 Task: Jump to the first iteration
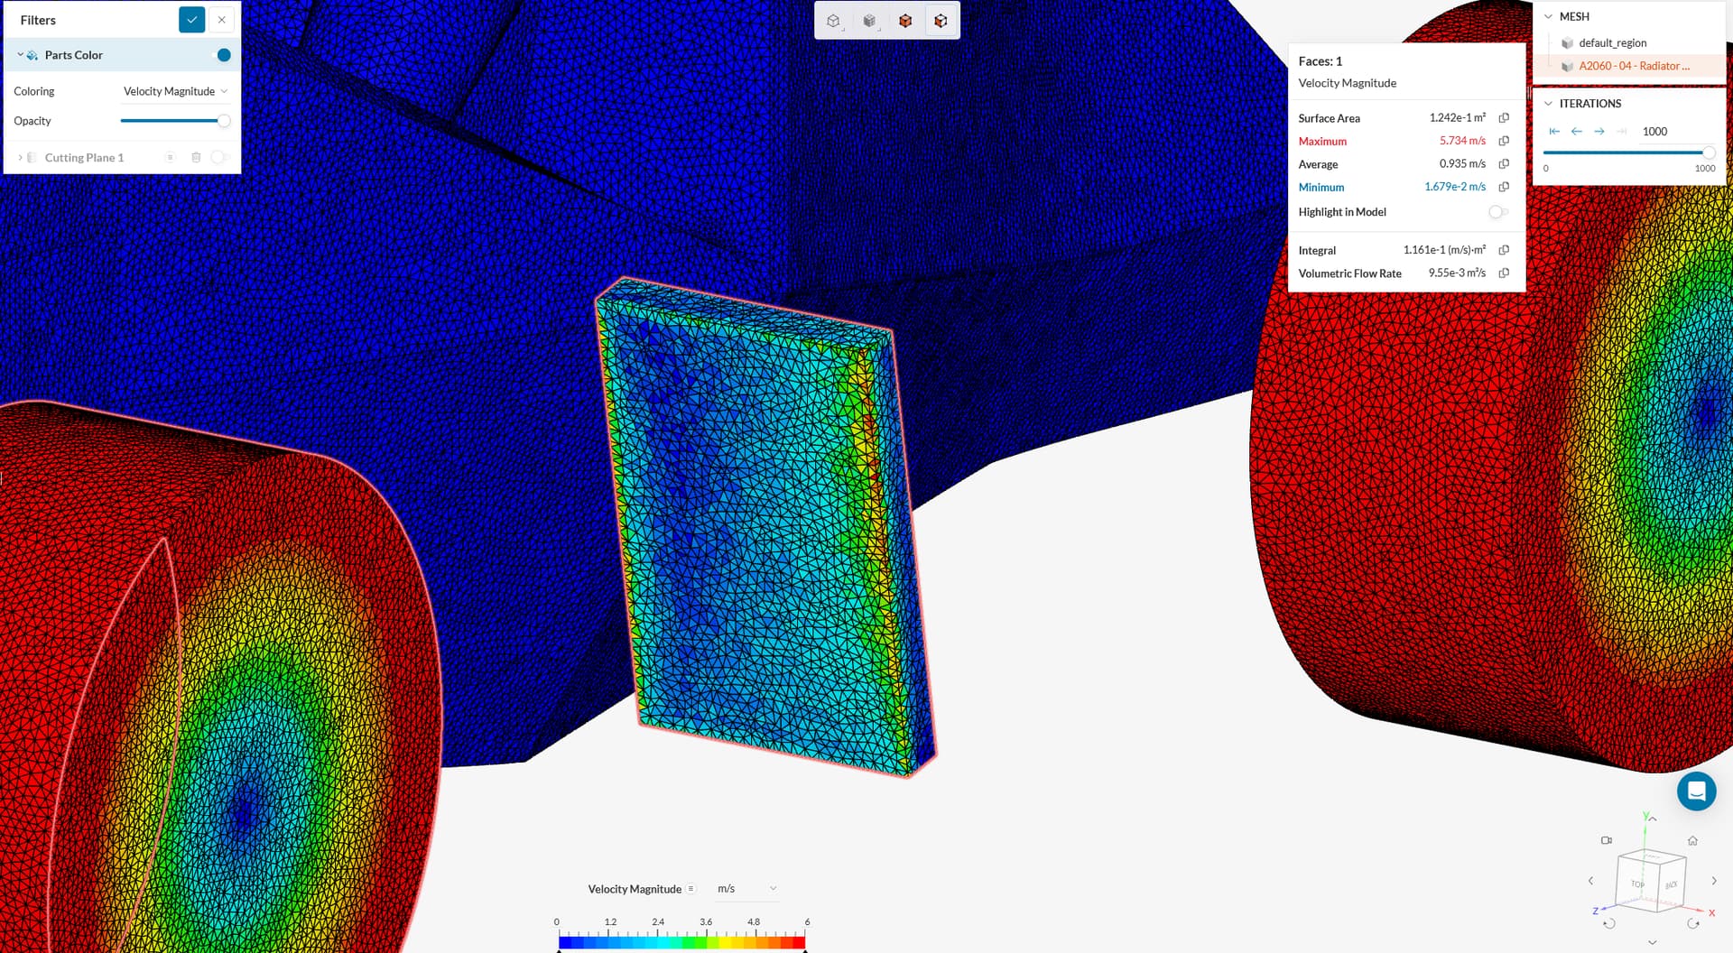[x=1554, y=131]
